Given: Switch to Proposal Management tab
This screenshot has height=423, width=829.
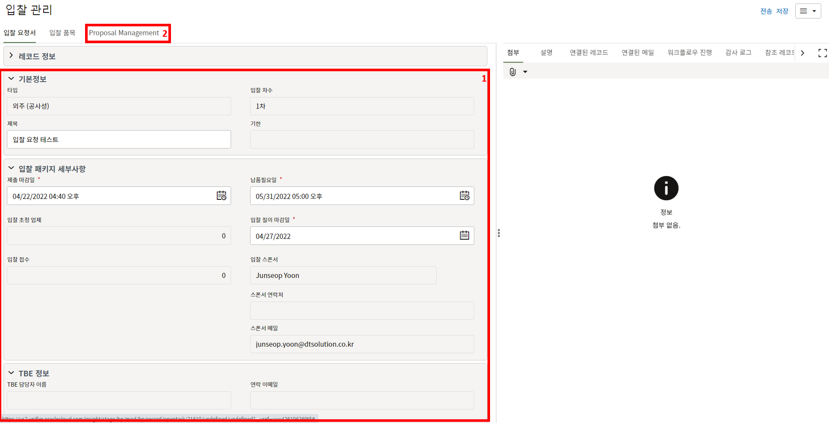Looking at the screenshot, I should (x=124, y=33).
